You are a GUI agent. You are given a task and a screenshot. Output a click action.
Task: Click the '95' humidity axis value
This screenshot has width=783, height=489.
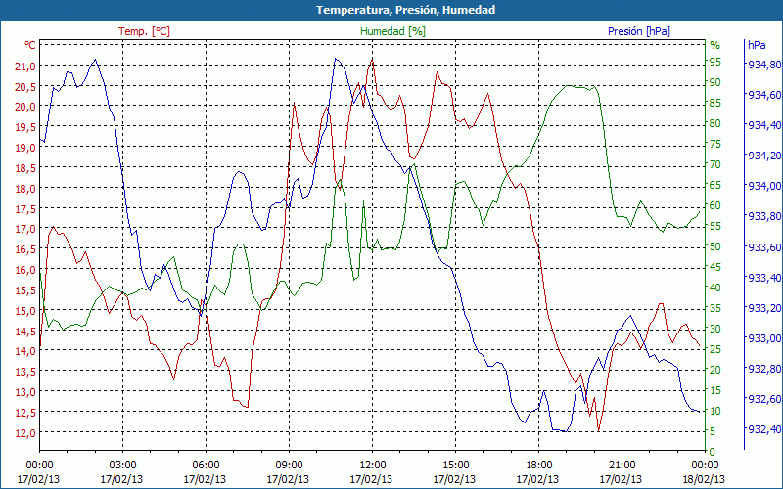[x=715, y=62]
